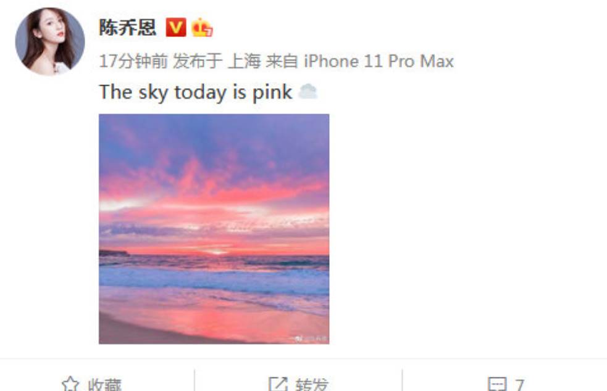This screenshot has height=391, width=607.
Task: Click the comment count 7
Action: (519, 385)
